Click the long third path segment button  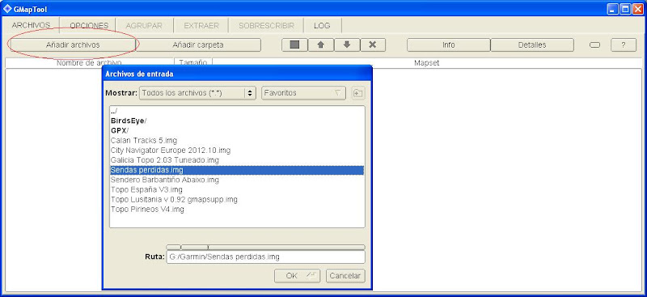pos(286,247)
